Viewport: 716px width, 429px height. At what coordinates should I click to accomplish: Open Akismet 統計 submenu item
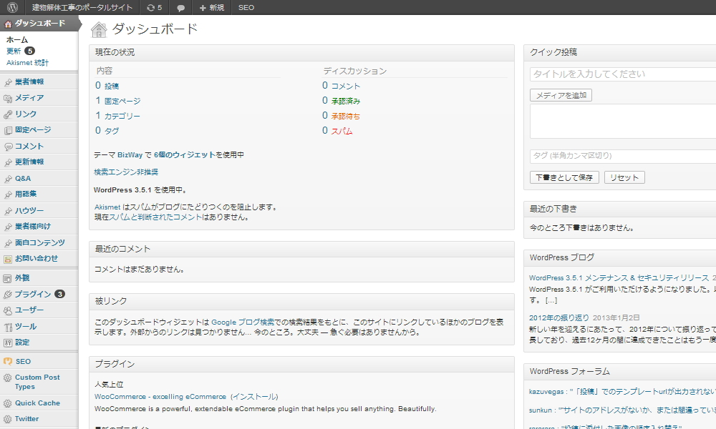(27, 63)
